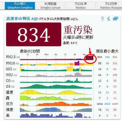Switch to the Donghu Liyuan tab

[x=50, y=6]
